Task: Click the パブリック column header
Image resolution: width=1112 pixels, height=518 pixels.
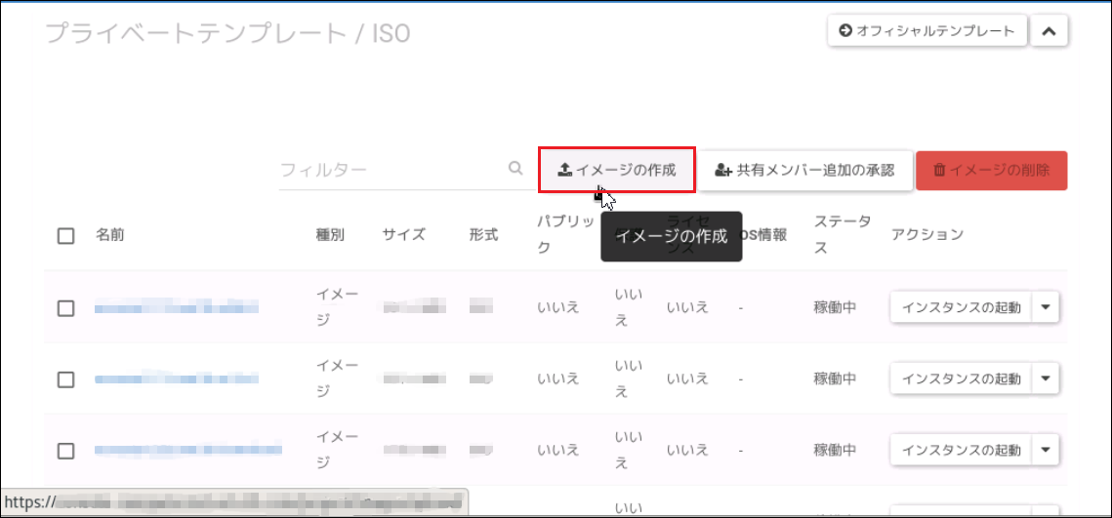Action: [565, 234]
